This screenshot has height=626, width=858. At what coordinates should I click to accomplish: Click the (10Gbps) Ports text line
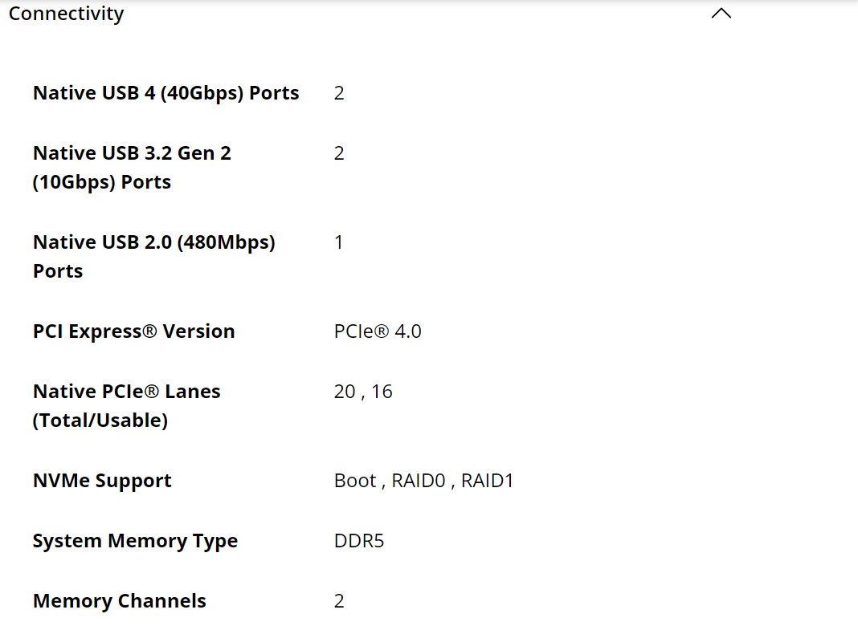click(x=102, y=182)
